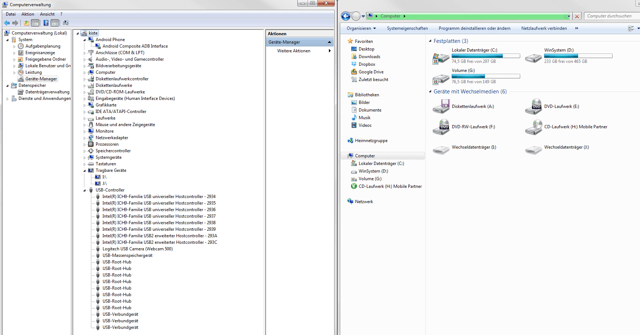Viewport: 640px width, 335px height.
Task: Open Dropbox in Favoriten
Action: 367,64
